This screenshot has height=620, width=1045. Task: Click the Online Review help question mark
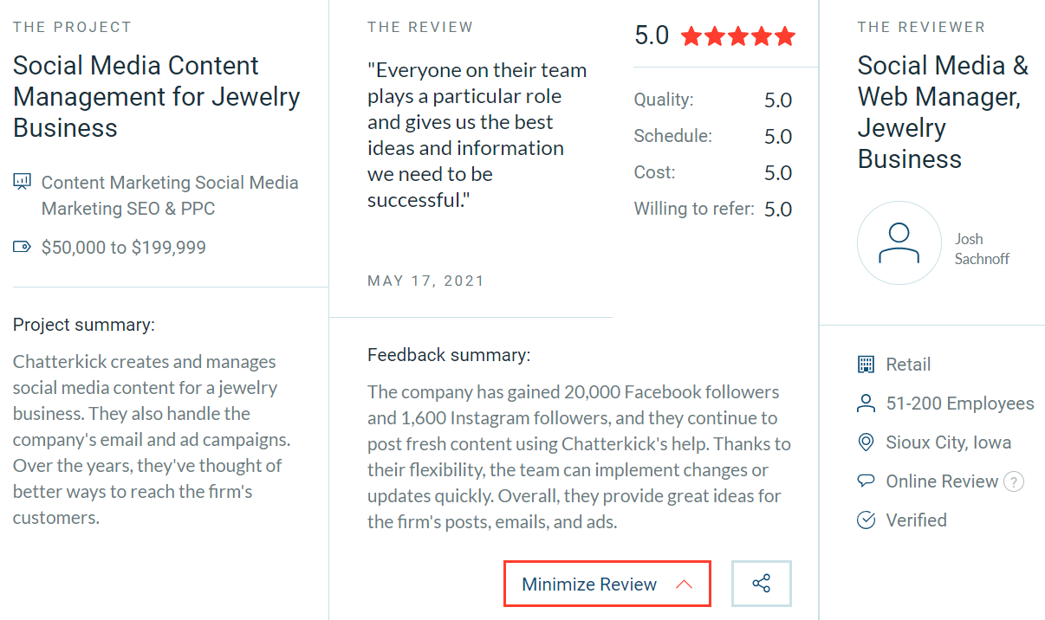[x=1013, y=481]
